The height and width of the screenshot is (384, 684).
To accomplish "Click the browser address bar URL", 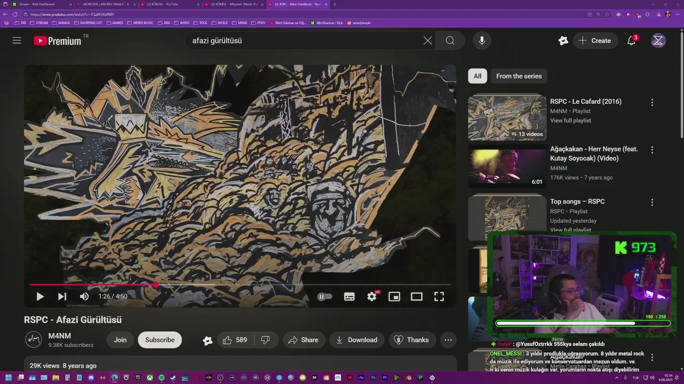I will (x=72, y=14).
